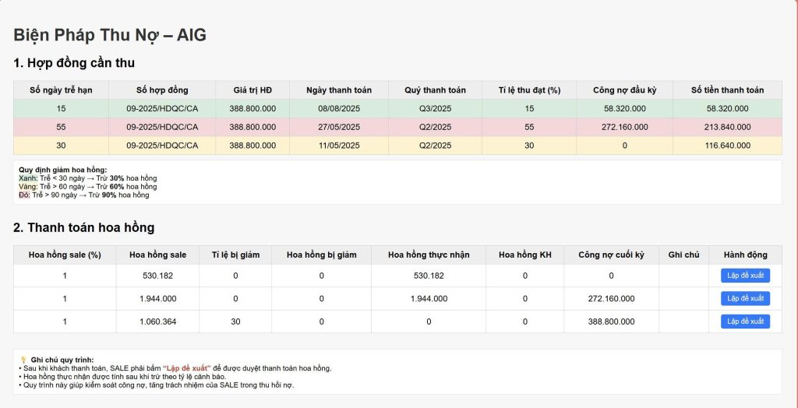Select the 'Hoa hồng thực nhận' column header
The image size is (798, 408).
[x=429, y=255]
